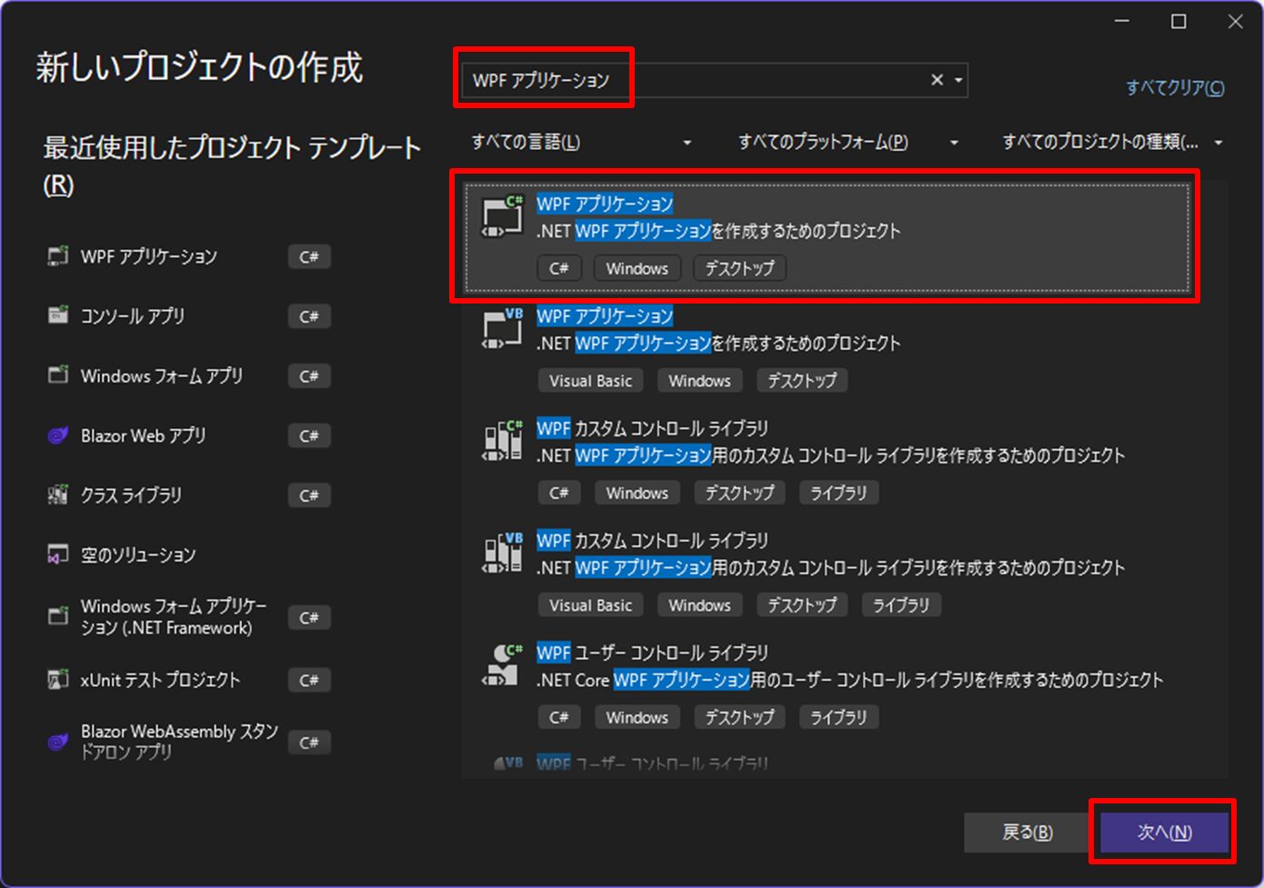Choose the Visual Basic WPF アプリケーション result

pos(818,345)
